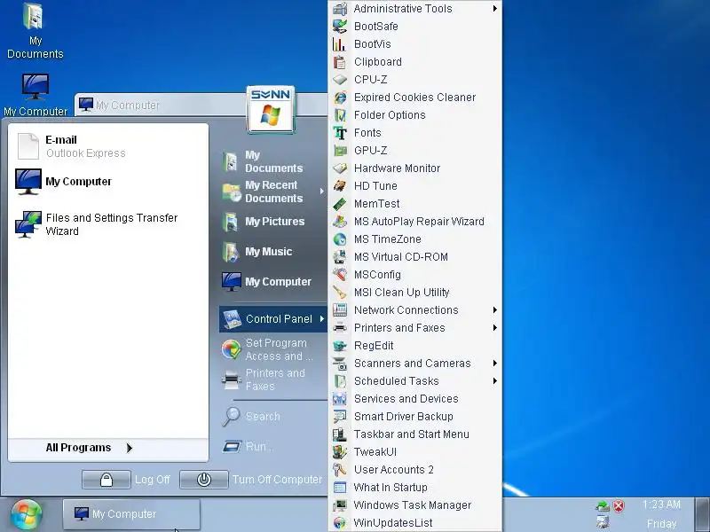Open Expired Cookies Cleaner icon

[x=340, y=98]
